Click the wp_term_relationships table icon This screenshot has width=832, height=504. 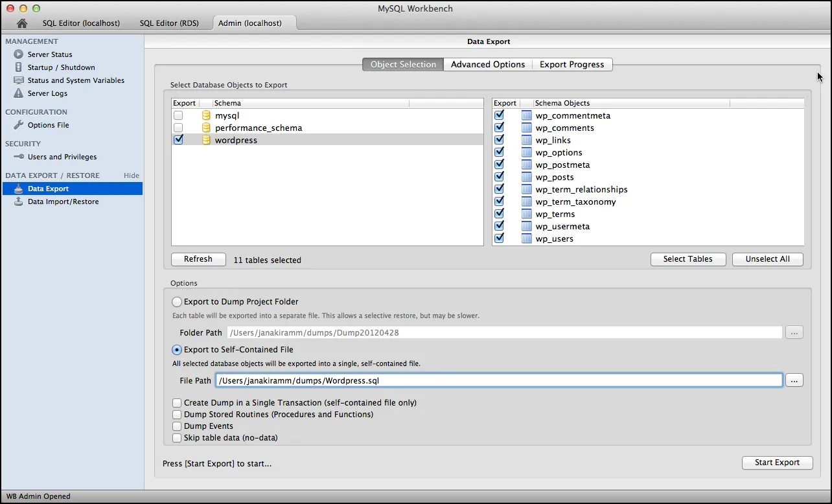pos(526,189)
